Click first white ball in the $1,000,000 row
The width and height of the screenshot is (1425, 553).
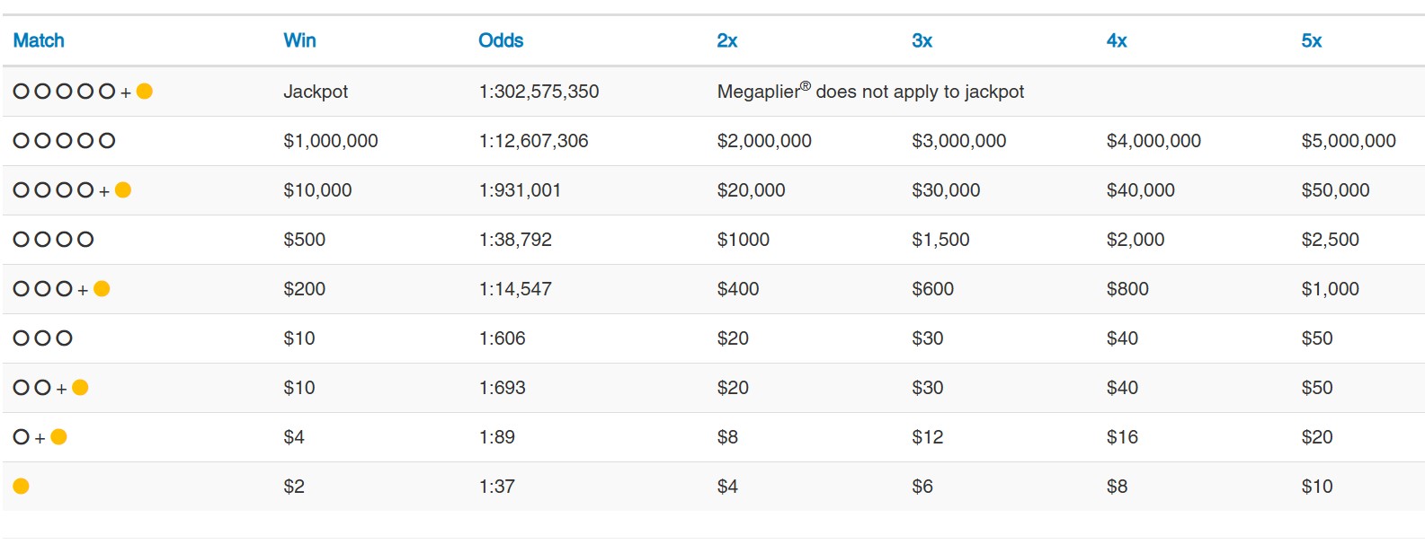click(x=22, y=140)
